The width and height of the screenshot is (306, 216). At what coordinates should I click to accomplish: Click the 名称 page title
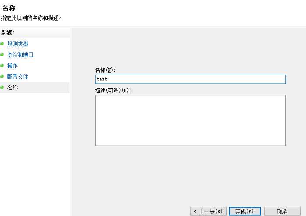[9, 8]
